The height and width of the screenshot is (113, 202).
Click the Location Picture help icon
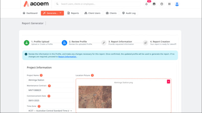click(x=92, y=75)
